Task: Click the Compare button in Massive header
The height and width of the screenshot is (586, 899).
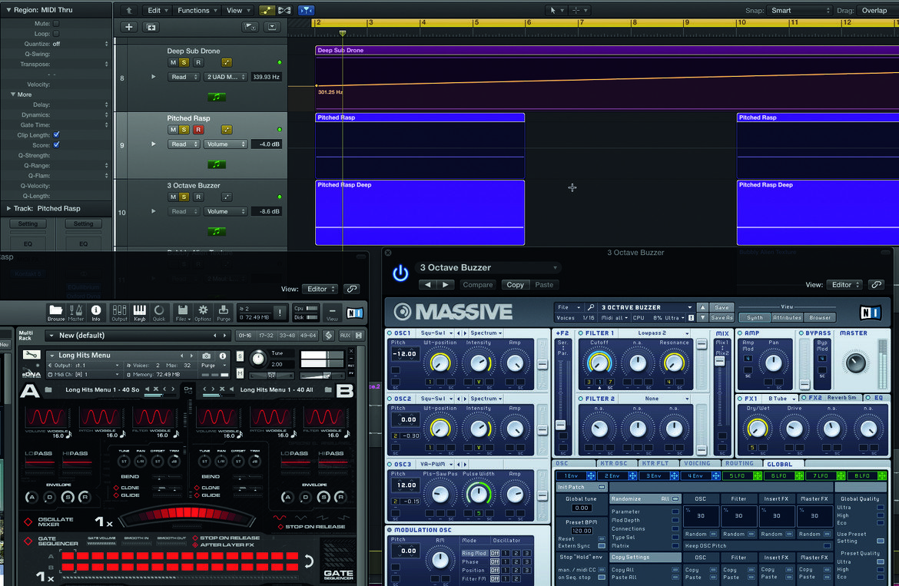Action: coord(478,285)
